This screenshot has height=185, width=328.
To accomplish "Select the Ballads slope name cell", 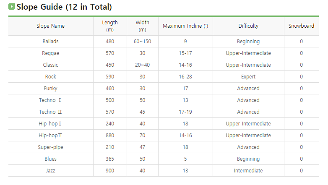I will (50, 42).
